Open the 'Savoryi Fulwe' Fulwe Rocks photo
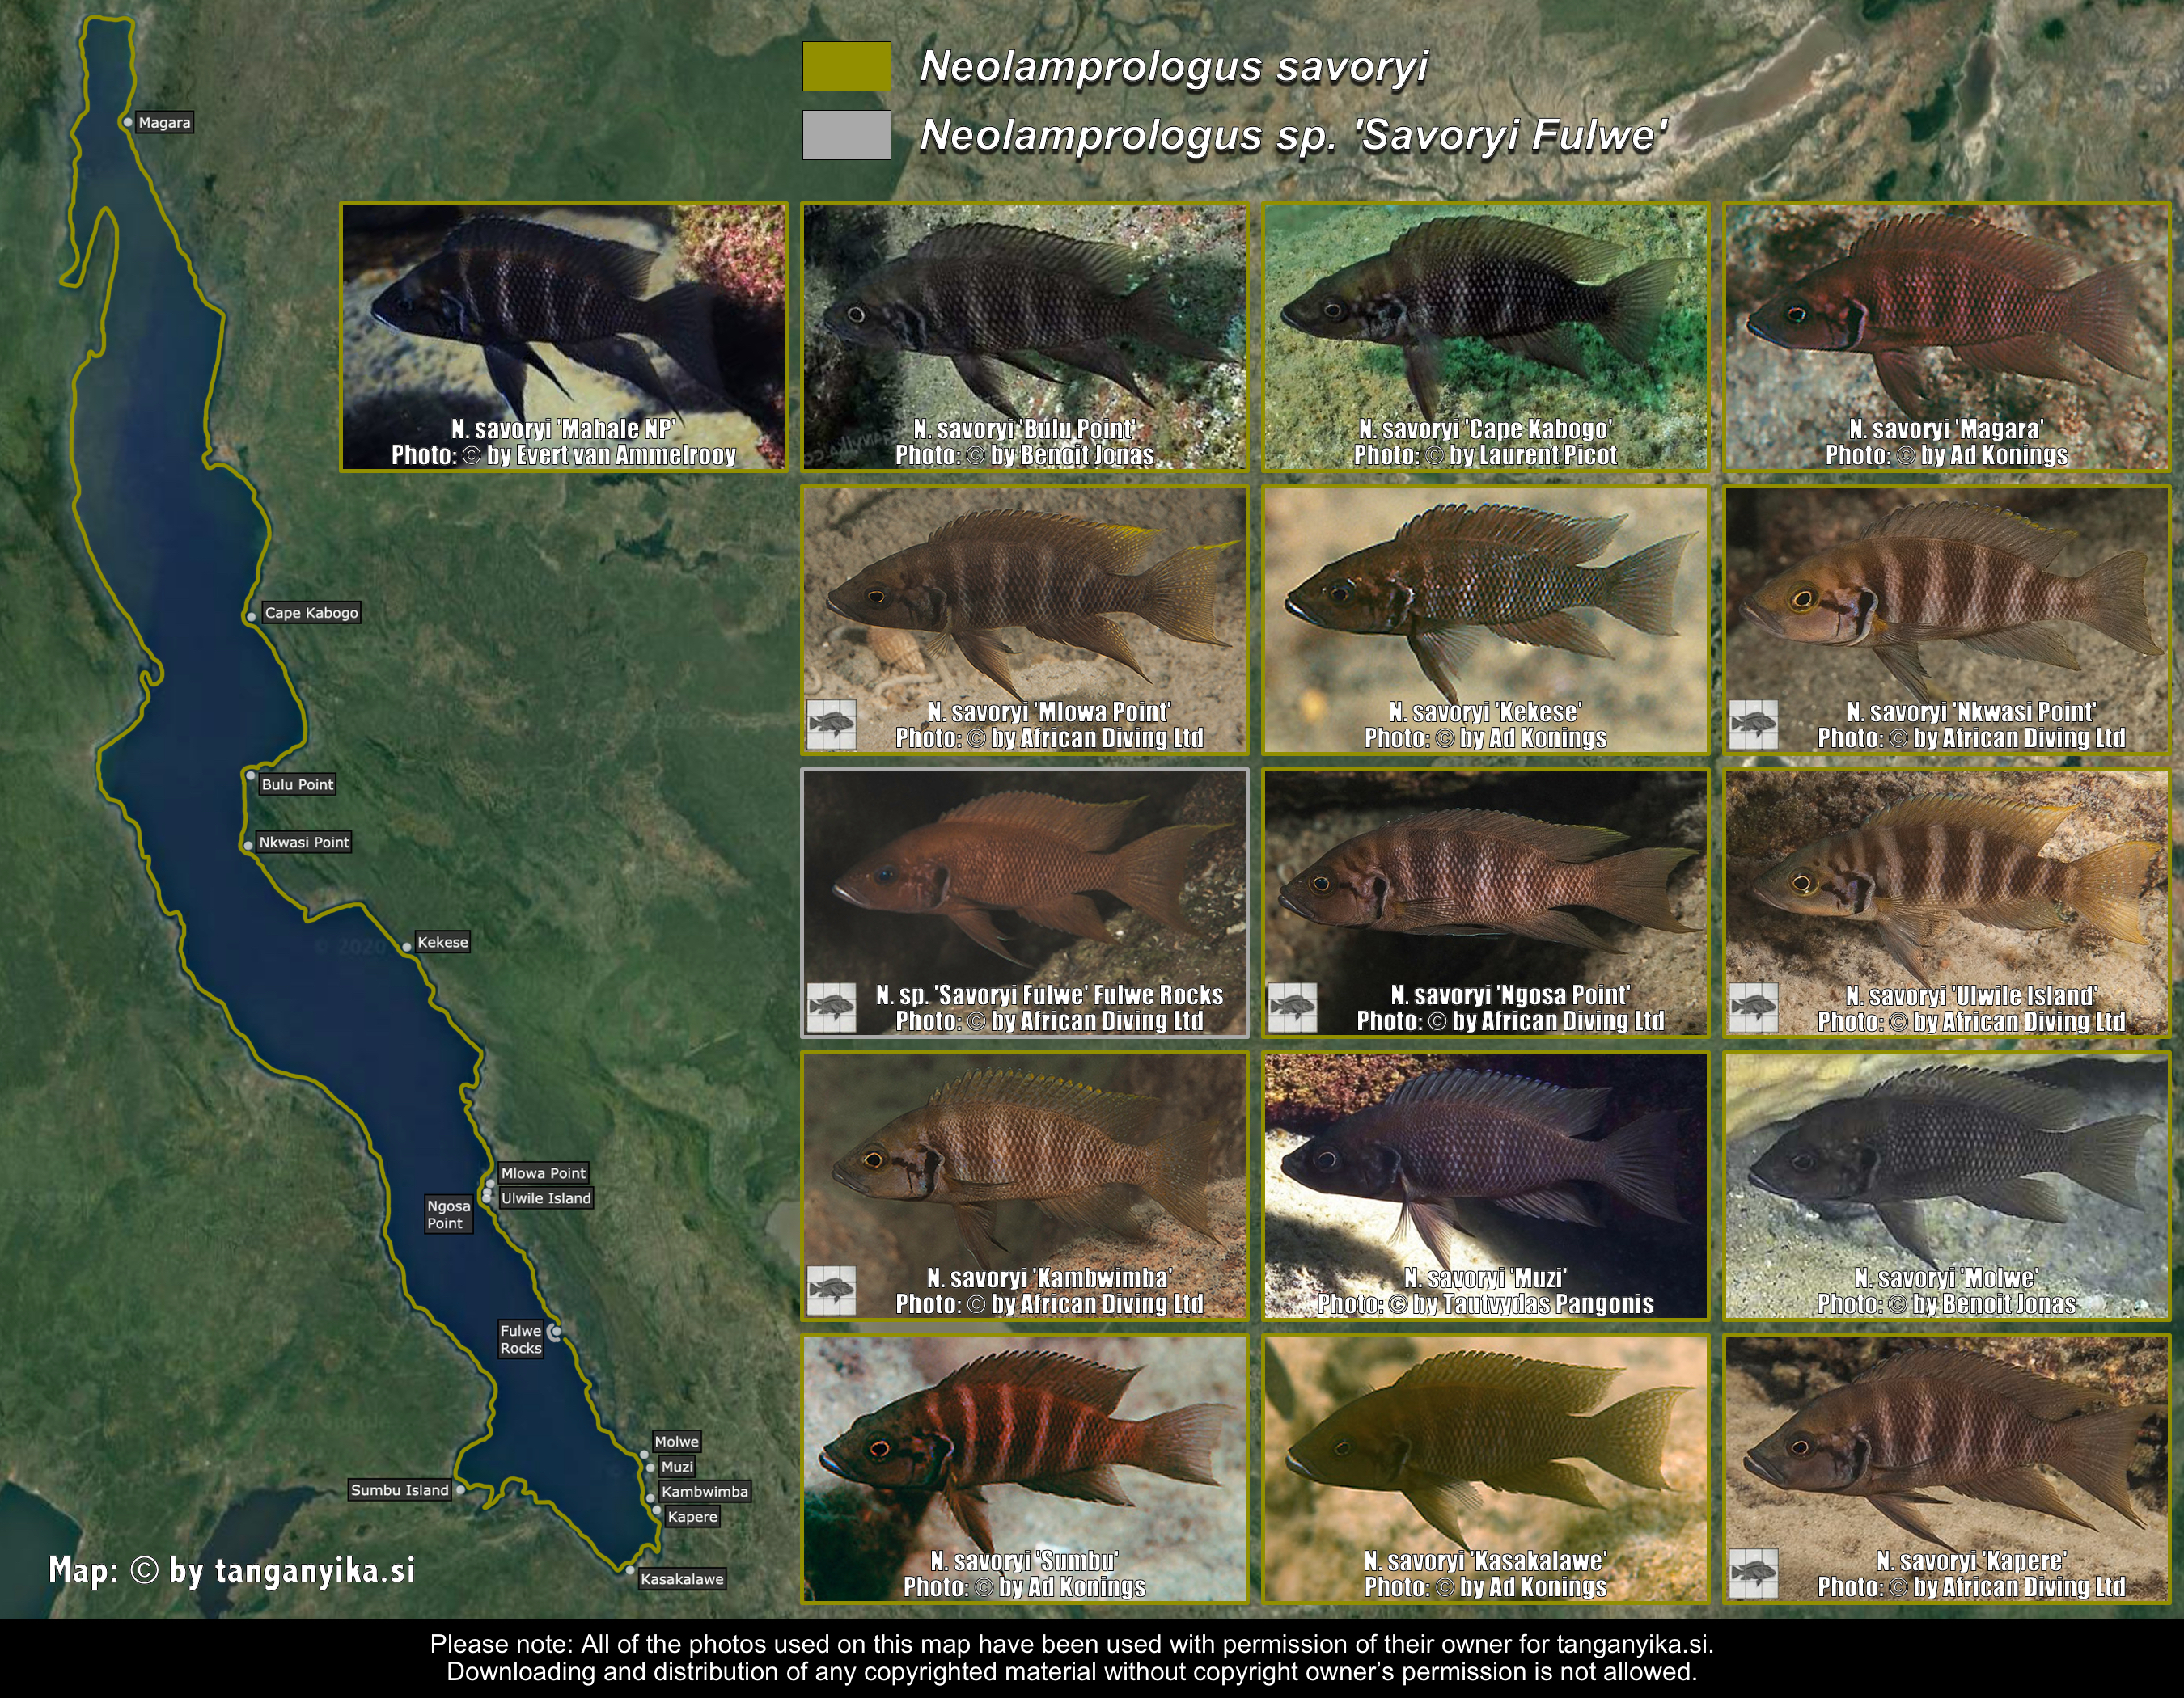 coord(1024,902)
